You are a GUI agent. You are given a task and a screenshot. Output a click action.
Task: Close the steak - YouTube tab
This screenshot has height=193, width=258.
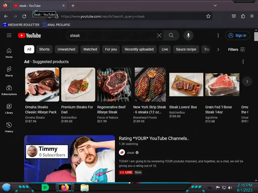pos(63,6)
